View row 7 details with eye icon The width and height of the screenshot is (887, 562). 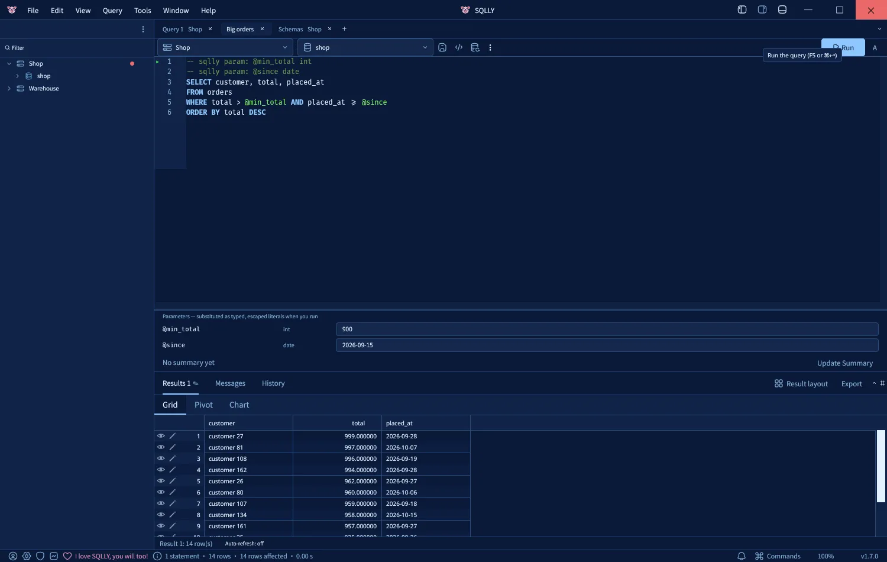pyautogui.click(x=161, y=503)
